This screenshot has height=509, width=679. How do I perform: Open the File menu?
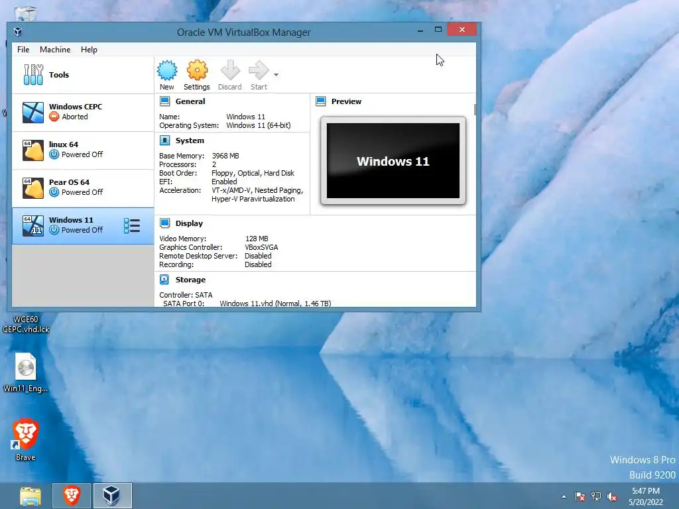pyautogui.click(x=23, y=49)
